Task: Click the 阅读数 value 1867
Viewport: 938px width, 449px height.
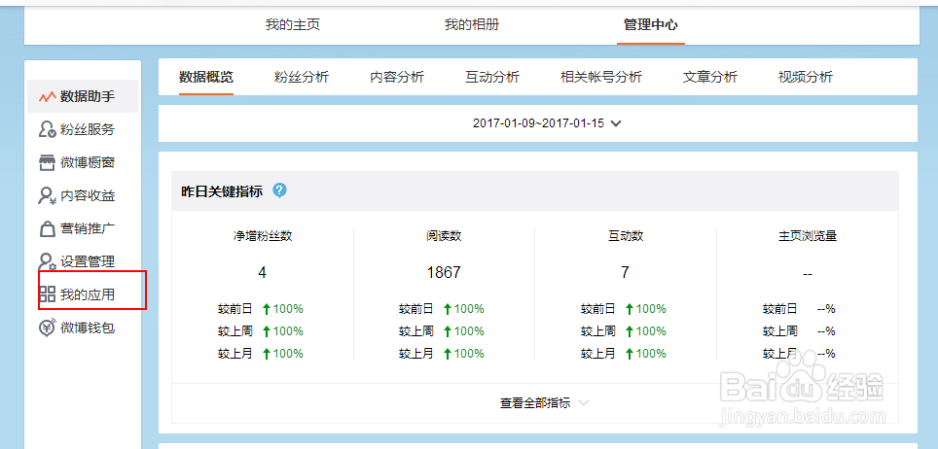Action: pyautogui.click(x=444, y=273)
